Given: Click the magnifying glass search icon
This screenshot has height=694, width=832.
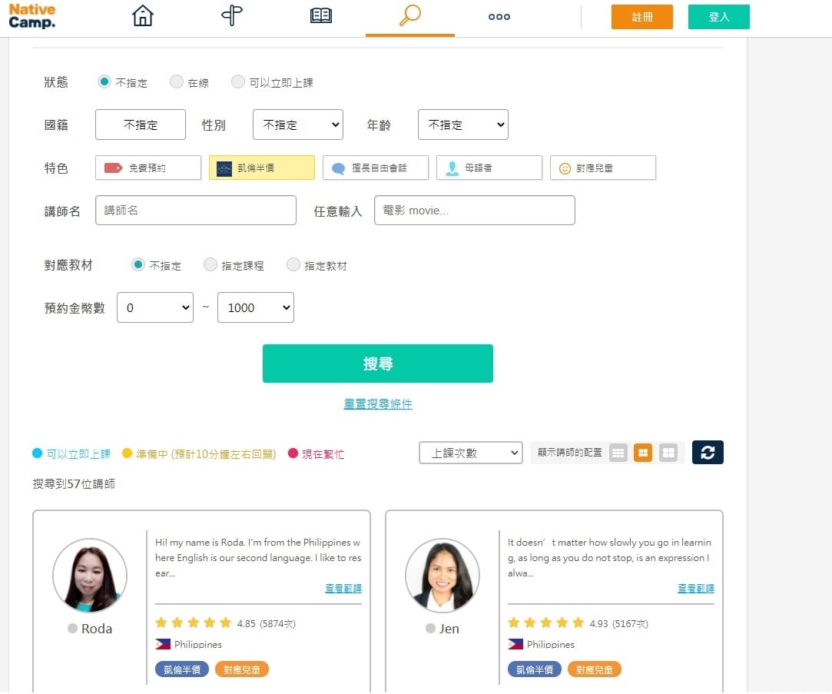Looking at the screenshot, I should point(410,16).
